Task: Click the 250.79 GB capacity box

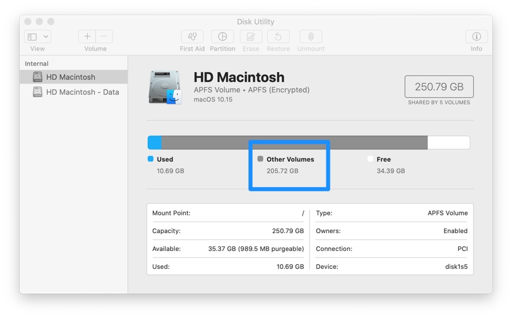Action: pyautogui.click(x=439, y=87)
